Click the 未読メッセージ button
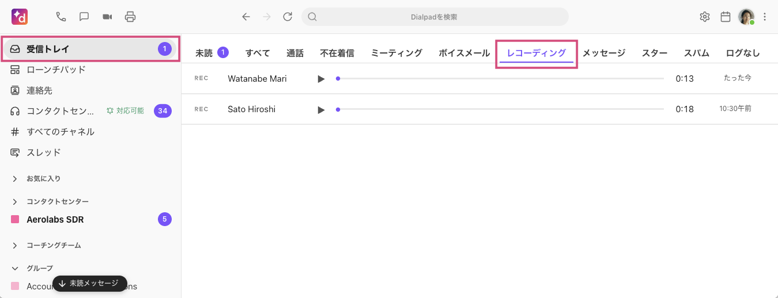The height and width of the screenshot is (298, 778). click(x=89, y=284)
